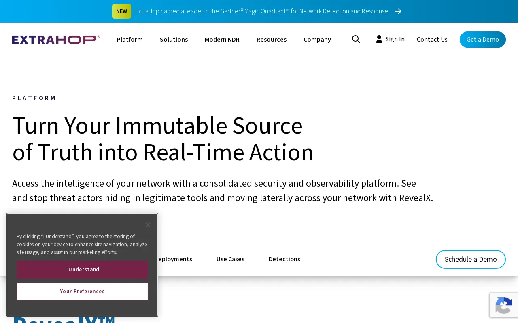Open the Resources menu
The image size is (518, 323).
272,40
